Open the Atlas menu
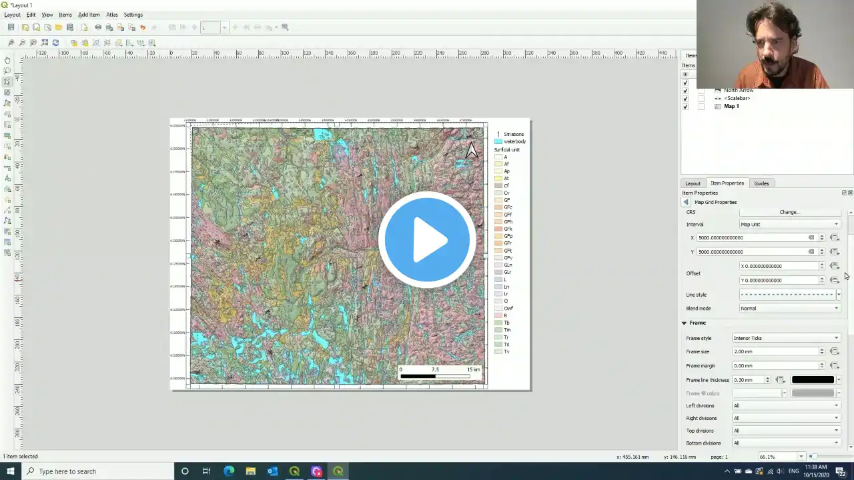The width and height of the screenshot is (854, 480). [x=112, y=15]
